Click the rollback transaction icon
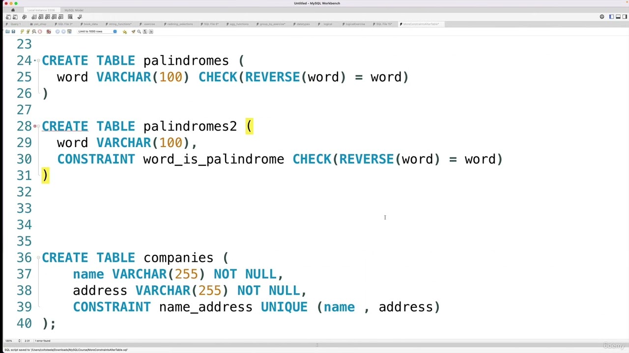The height and width of the screenshot is (353, 629). pos(63,31)
